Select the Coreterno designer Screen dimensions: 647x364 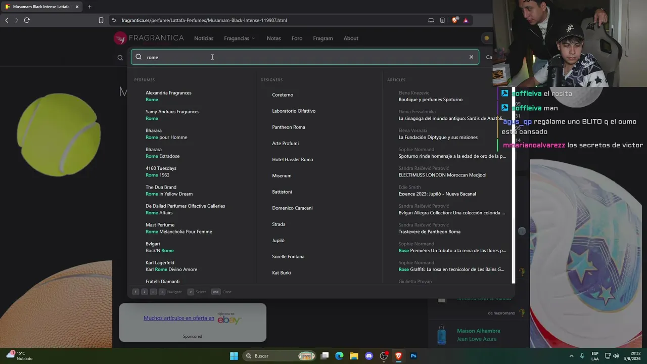[283, 95]
